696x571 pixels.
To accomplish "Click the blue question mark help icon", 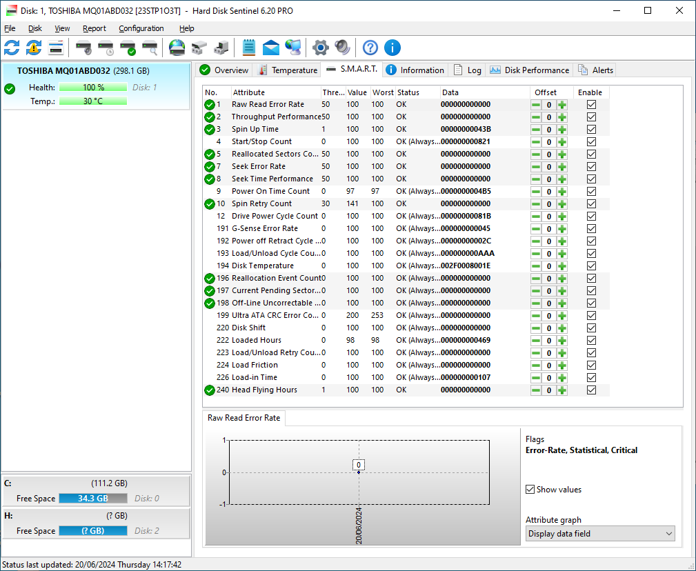I will pyautogui.click(x=370, y=48).
